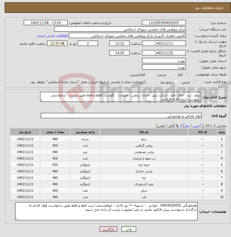Select the برنج item row name
231x237 pixels.
[144, 139]
